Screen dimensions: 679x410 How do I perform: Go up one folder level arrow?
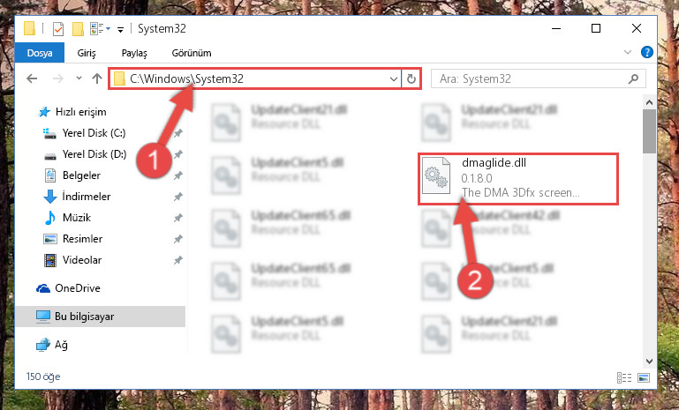coord(97,78)
